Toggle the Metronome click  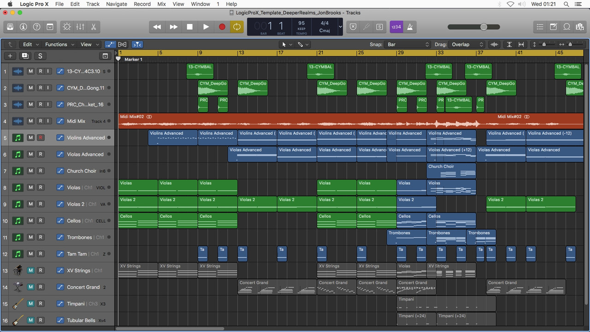(409, 27)
